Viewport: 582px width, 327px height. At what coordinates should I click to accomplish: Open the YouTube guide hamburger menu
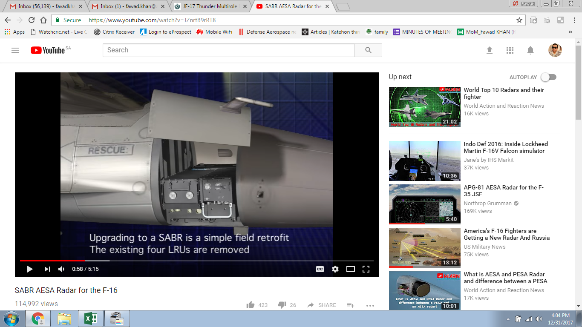15,50
